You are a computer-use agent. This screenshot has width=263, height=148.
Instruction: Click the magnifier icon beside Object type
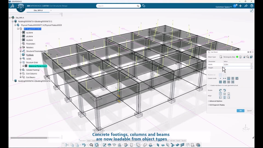pyautogui.click(x=248, y=57)
